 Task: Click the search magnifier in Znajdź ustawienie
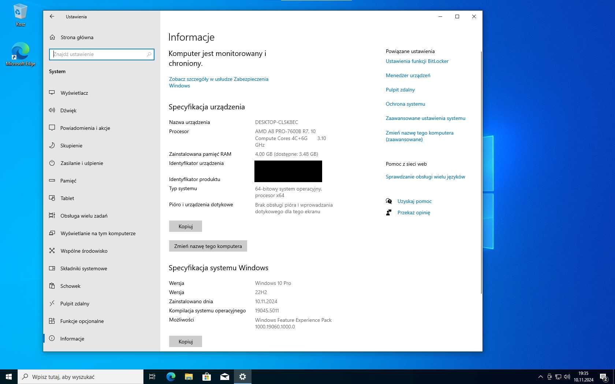pos(149,54)
